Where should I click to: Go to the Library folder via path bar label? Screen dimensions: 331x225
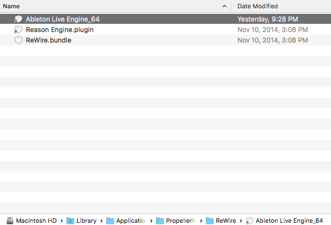[86, 221]
